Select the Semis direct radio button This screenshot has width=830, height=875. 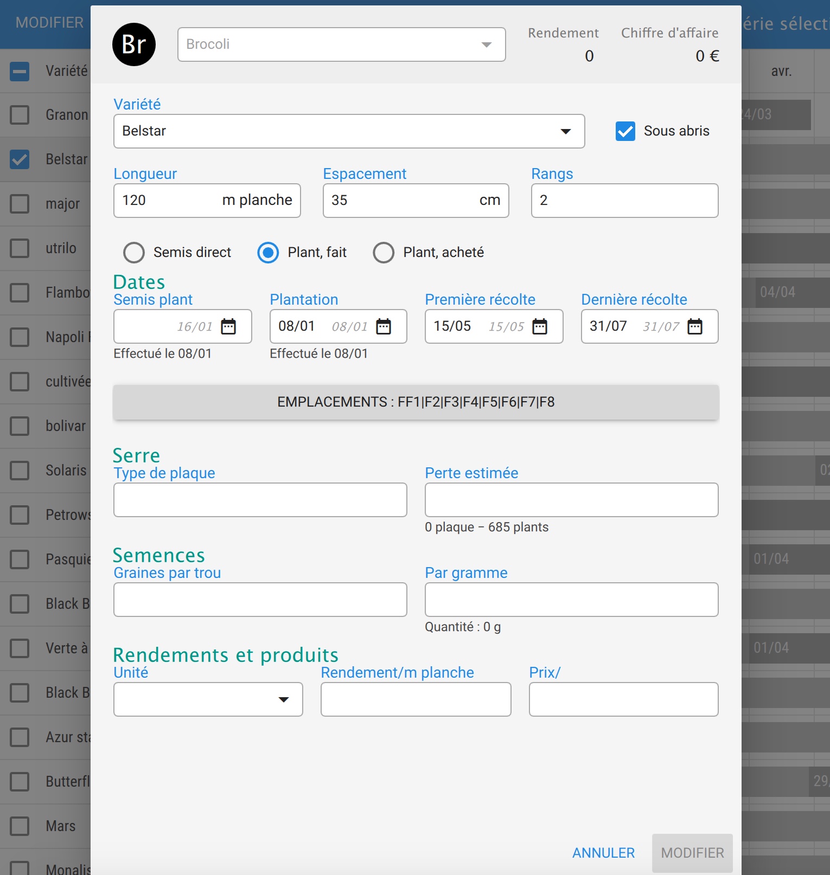134,253
